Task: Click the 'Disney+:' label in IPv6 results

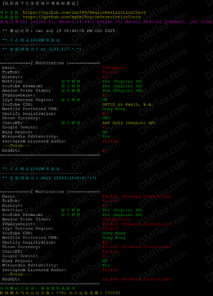Action: click(x=12, y=206)
